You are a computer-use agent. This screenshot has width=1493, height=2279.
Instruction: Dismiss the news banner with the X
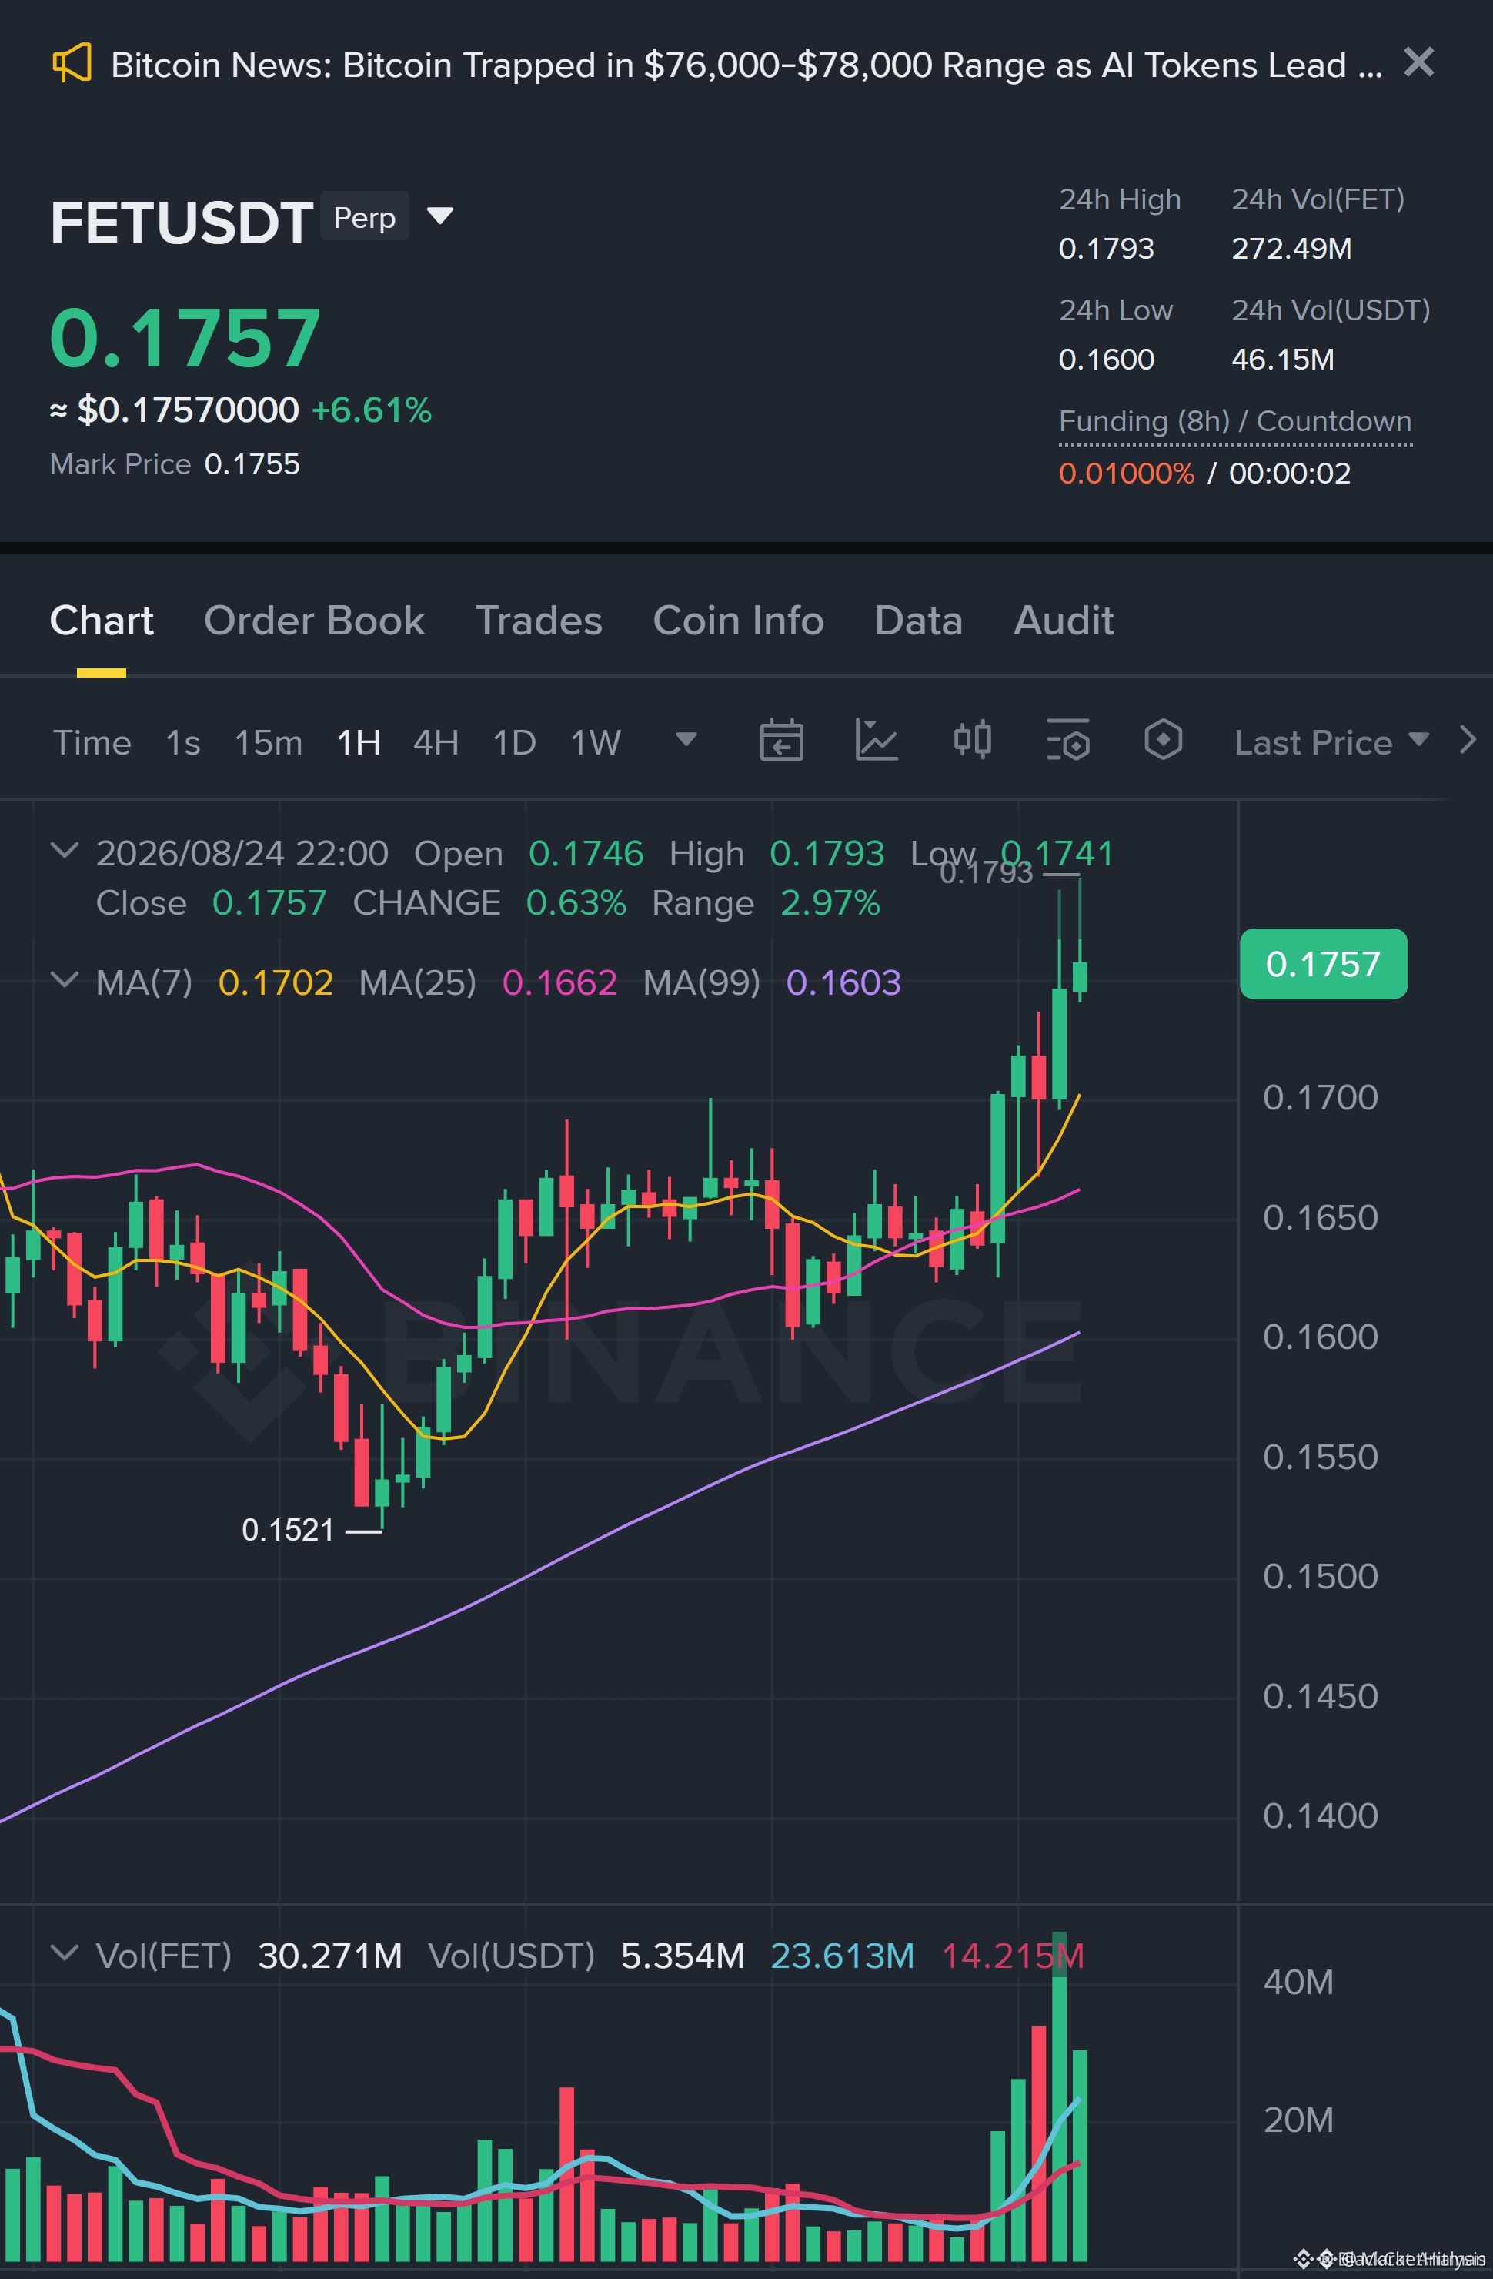(x=1418, y=62)
